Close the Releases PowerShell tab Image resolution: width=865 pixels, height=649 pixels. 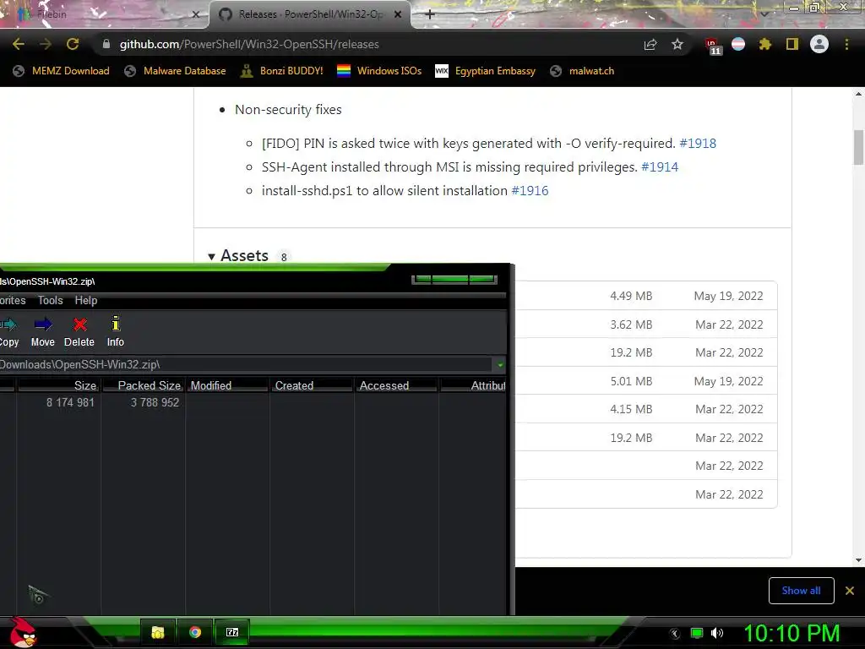coord(398,14)
